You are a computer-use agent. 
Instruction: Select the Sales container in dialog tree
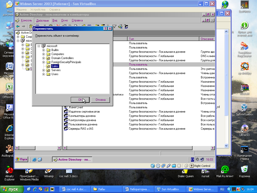tap(55, 66)
